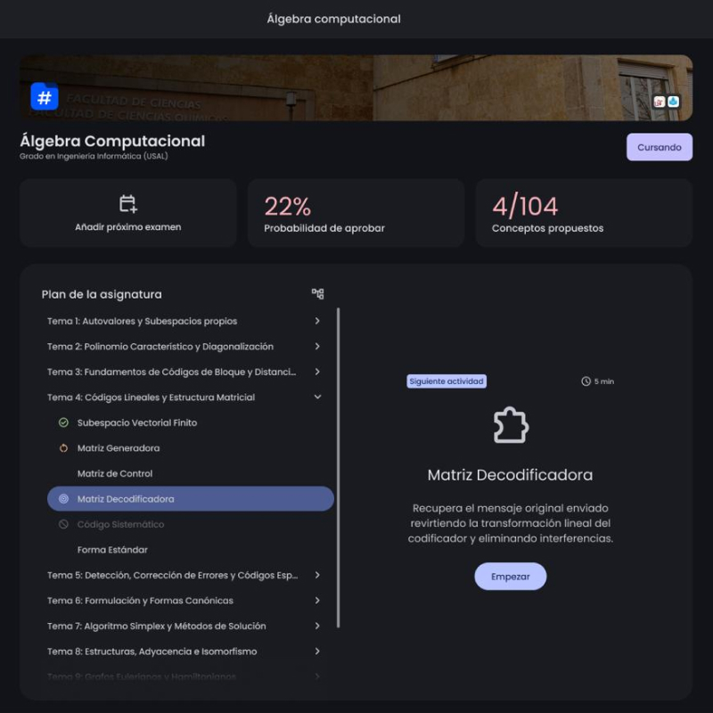This screenshot has width=713, height=713.
Task: Click the orange progress icon beside Matriz Generadora
Action: pos(63,448)
